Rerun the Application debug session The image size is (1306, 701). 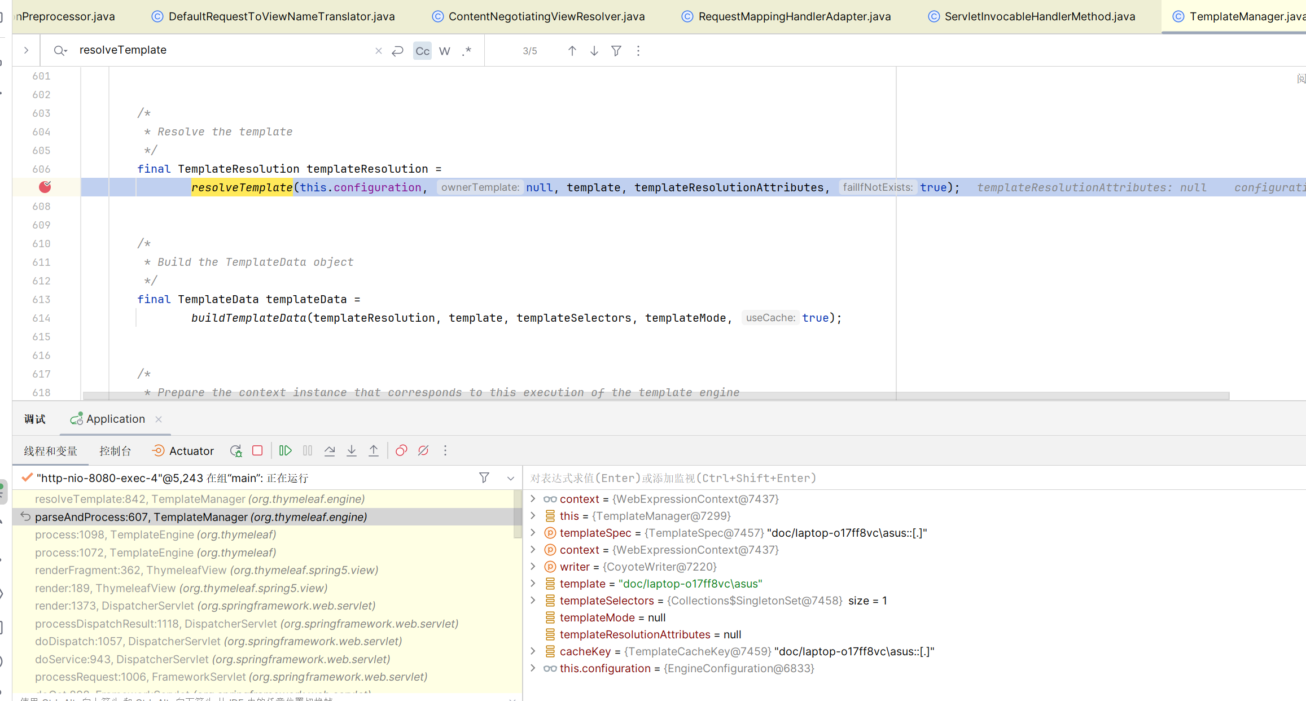click(x=236, y=450)
